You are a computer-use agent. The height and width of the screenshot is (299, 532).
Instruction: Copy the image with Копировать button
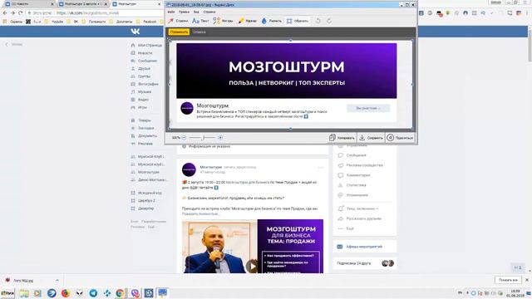(x=342, y=138)
